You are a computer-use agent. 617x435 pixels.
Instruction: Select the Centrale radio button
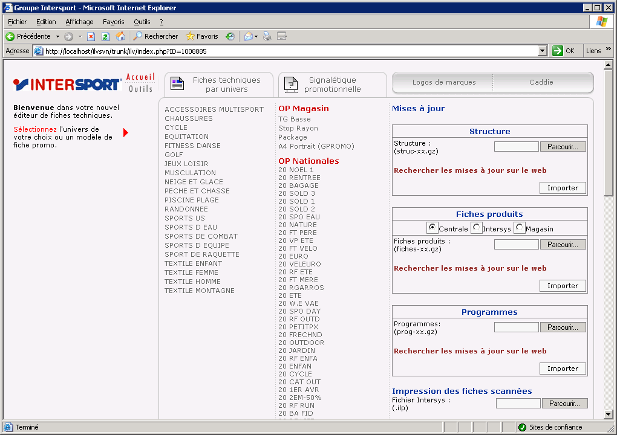click(x=432, y=228)
